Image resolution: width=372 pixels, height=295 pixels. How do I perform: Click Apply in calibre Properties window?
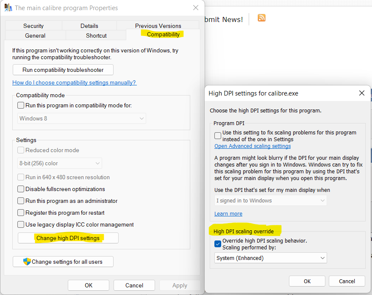point(180,285)
